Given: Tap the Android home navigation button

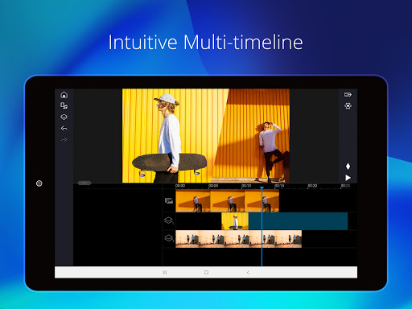Looking at the screenshot, I should [206, 272].
